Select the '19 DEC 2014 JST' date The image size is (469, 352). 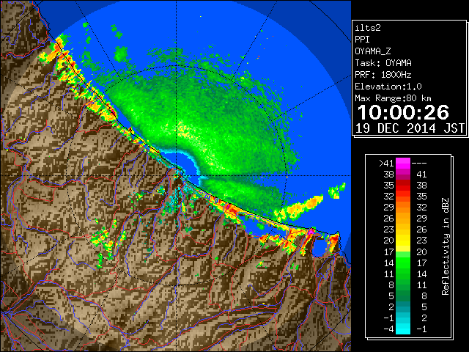coord(410,128)
